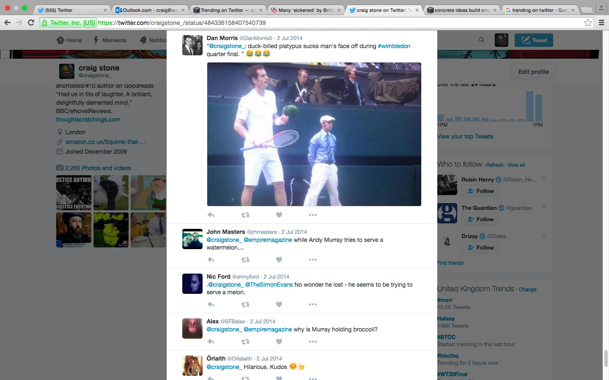Reload the page with refresh icon

point(31,22)
